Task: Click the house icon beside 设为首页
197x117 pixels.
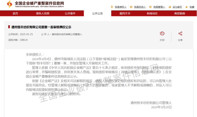Action: [x=170, y=7]
